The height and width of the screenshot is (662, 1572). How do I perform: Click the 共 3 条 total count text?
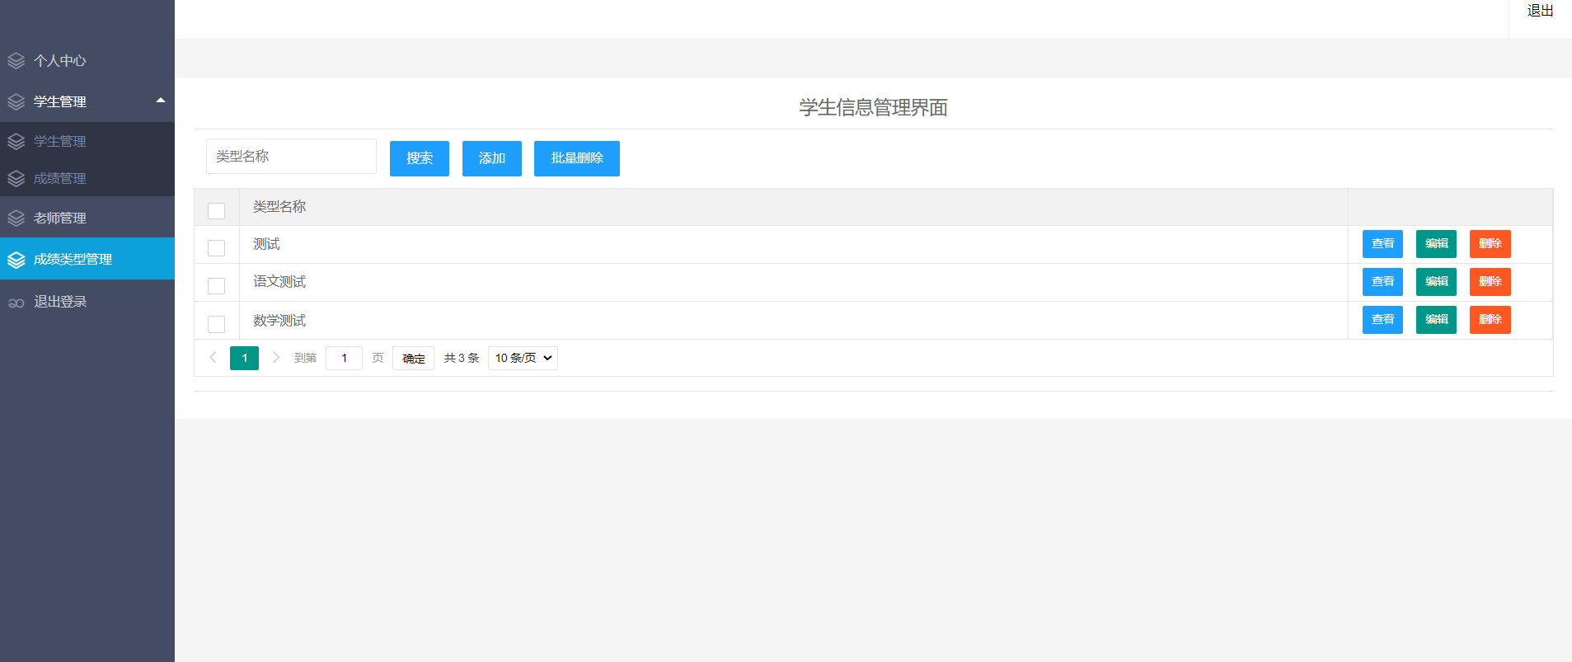(462, 358)
